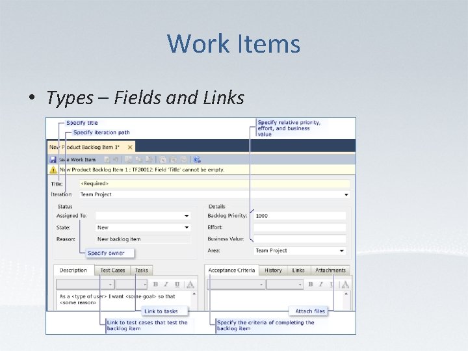Open font color in Acceptance Criteria editor
The height and width of the screenshot is (351, 468).
pos(345,285)
